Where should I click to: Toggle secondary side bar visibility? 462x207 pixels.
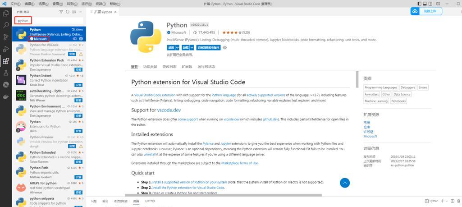pos(430,4)
